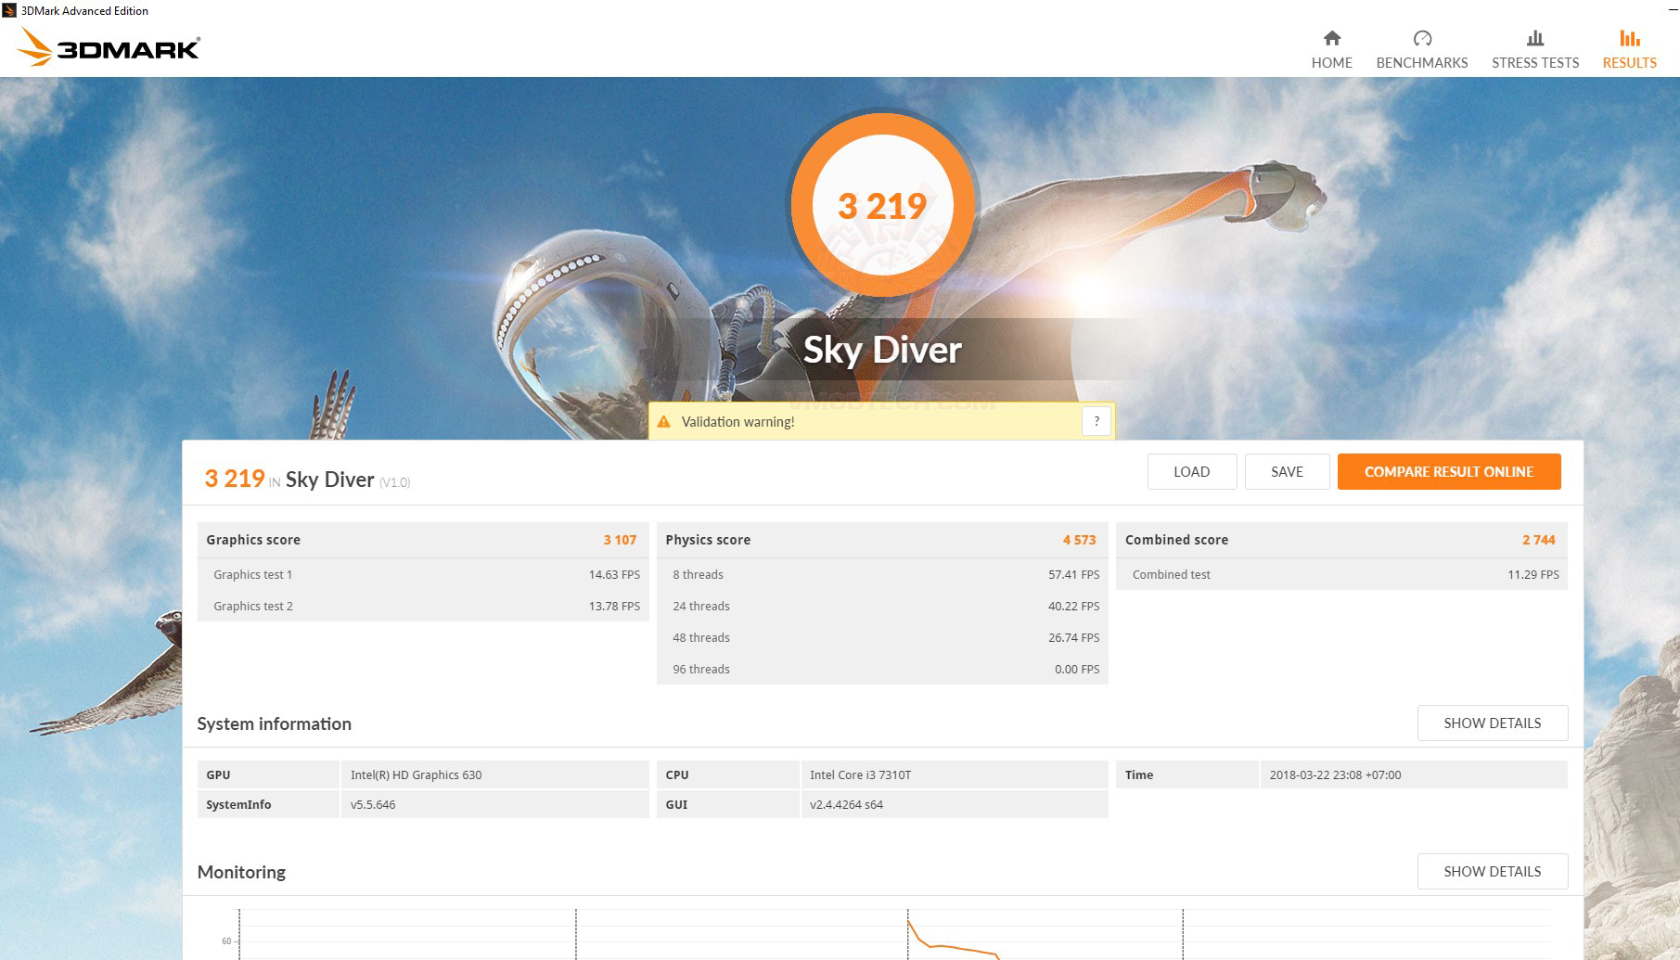Switch to the BENCHMARKS tab label
The width and height of the screenshot is (1680, 960).
[1422, 63]
